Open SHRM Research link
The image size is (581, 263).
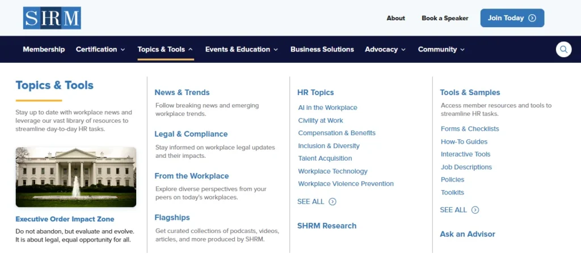click(327, 226)
